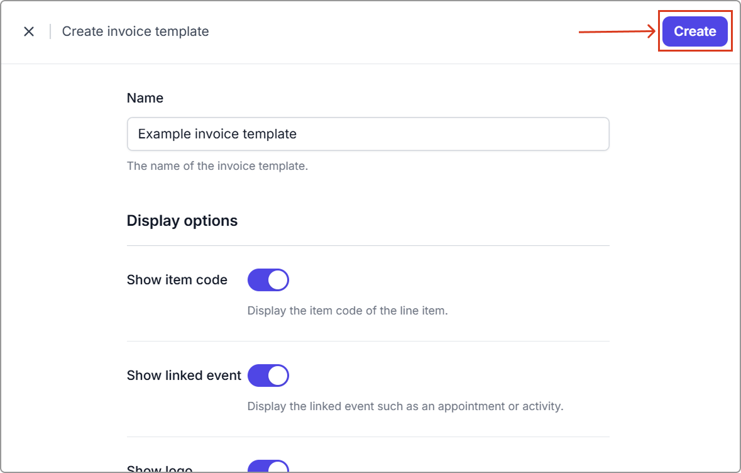
Task: Click the linked event description text
Action: pyautogui.click(x=405, y=406)
